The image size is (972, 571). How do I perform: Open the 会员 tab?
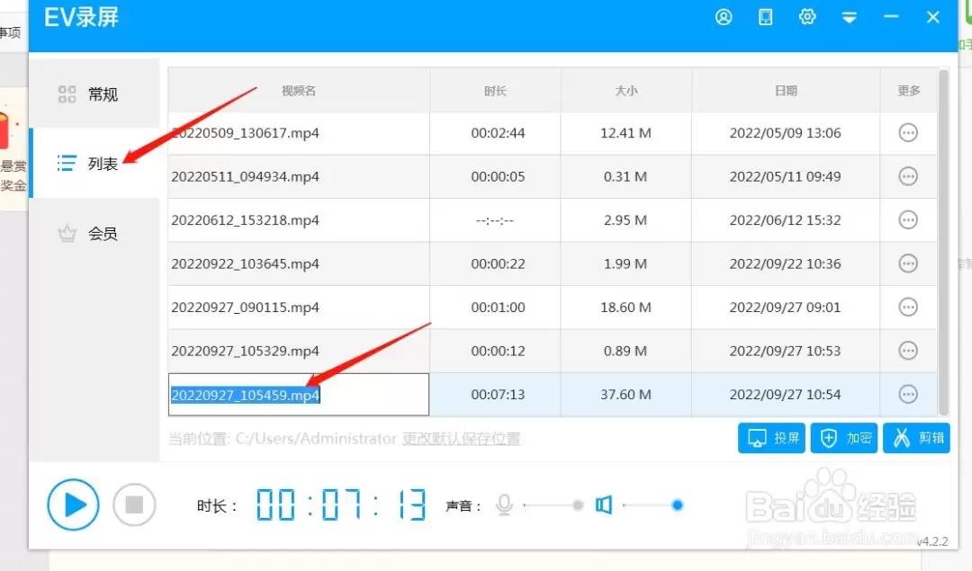point(94,234)
